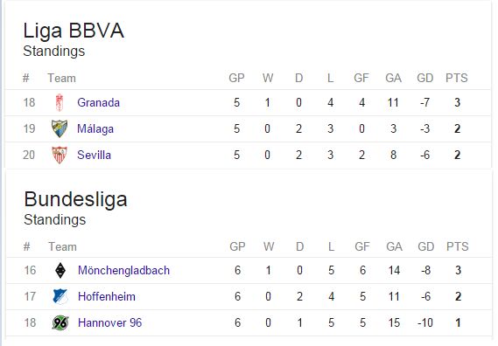Click the Team column header in Bundesliga table
498x346 pixels.
click(x=62, y=246)
